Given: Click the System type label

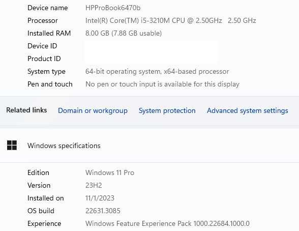Looking at the screenshot, I should [46, 72].
